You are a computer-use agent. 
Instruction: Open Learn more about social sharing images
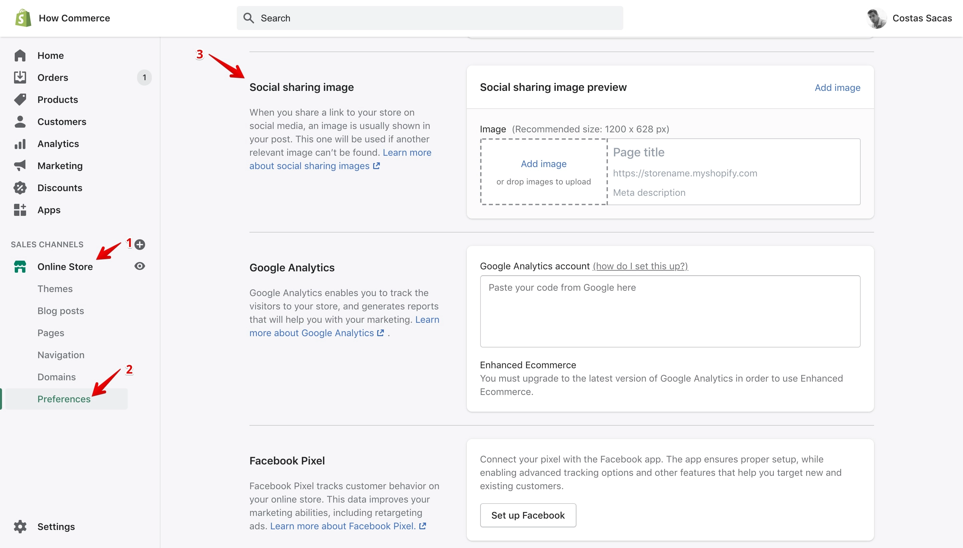340,159
